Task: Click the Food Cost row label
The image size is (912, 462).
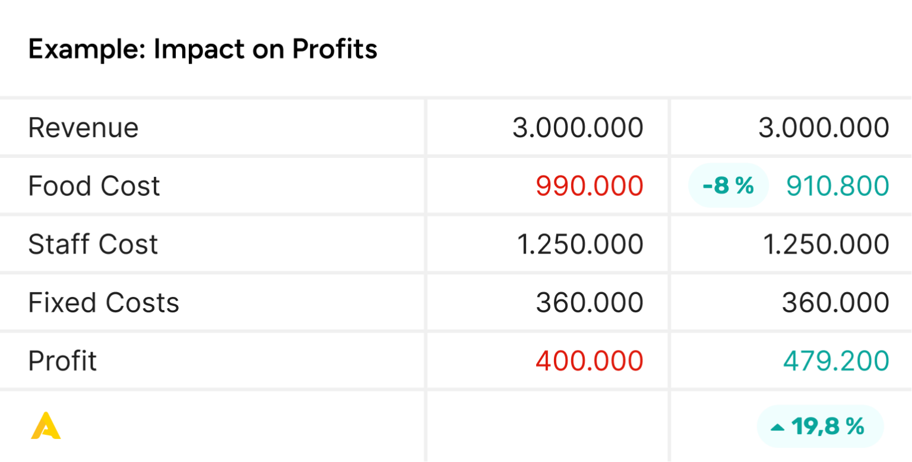Action: click(94, 186)
